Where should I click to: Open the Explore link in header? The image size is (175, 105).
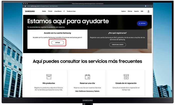[x=124, y=11]
